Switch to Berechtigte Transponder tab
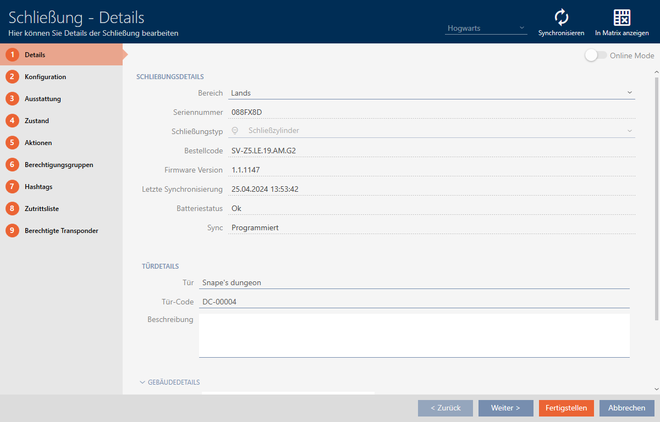The height and width of the screenshot is (422, 660). [61, 231]
